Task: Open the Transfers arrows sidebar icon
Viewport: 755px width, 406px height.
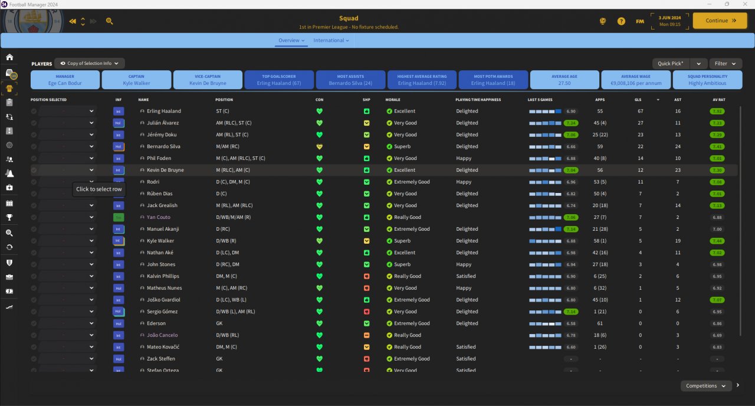Action: point(9,247)
